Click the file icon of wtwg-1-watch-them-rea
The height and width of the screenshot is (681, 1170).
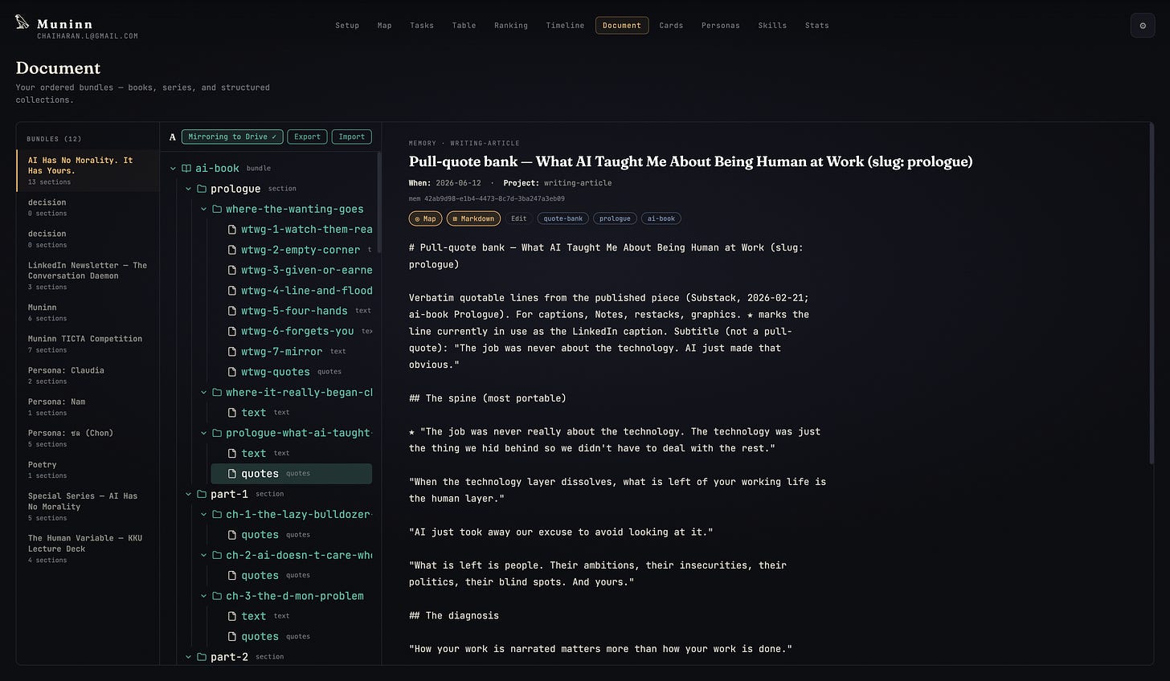(232, 230)
